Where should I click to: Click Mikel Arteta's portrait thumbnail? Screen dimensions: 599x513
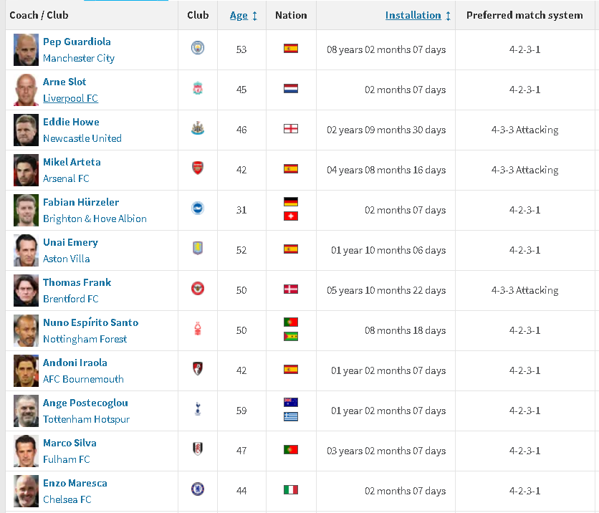26,170
